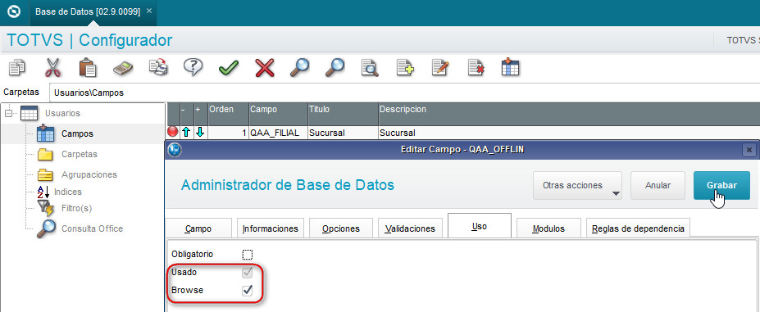Click the Add new record icon
Viewport: 760px width, 312px height.
pos(405,67)
